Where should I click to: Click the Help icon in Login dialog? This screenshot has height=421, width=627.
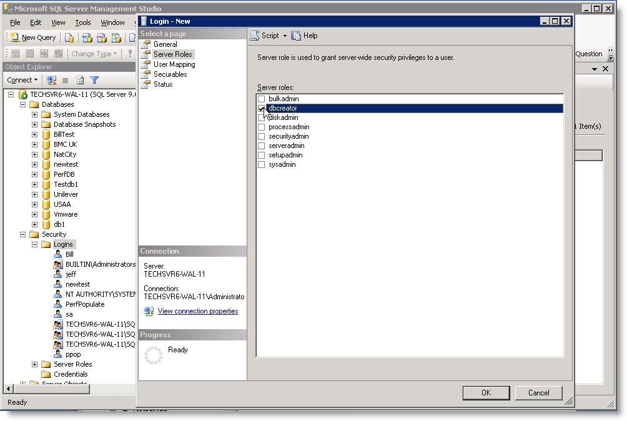[296, 36]
